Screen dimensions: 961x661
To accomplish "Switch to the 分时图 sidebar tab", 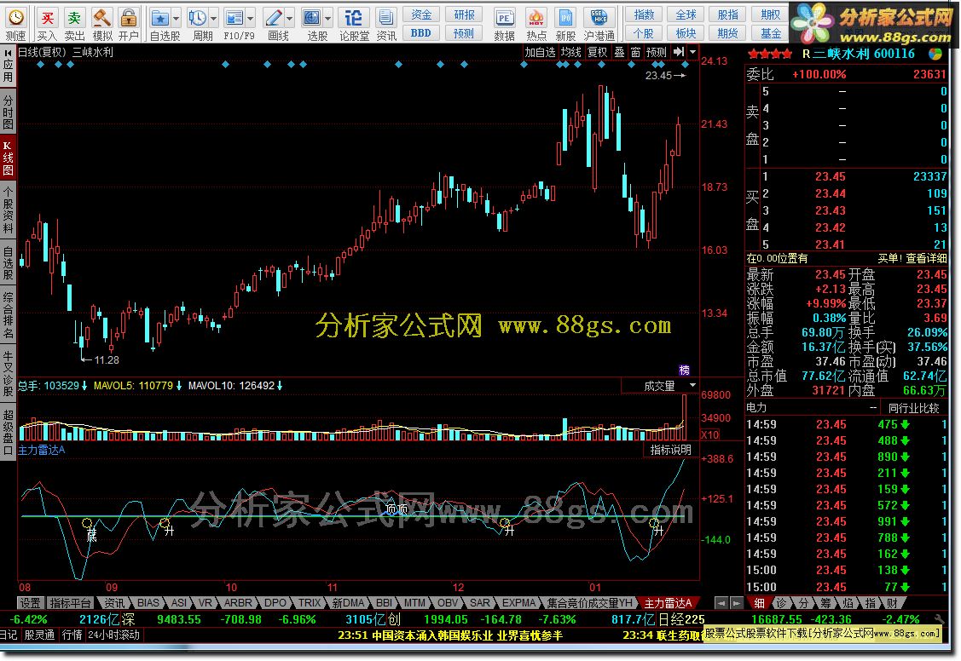I will 8,112.
